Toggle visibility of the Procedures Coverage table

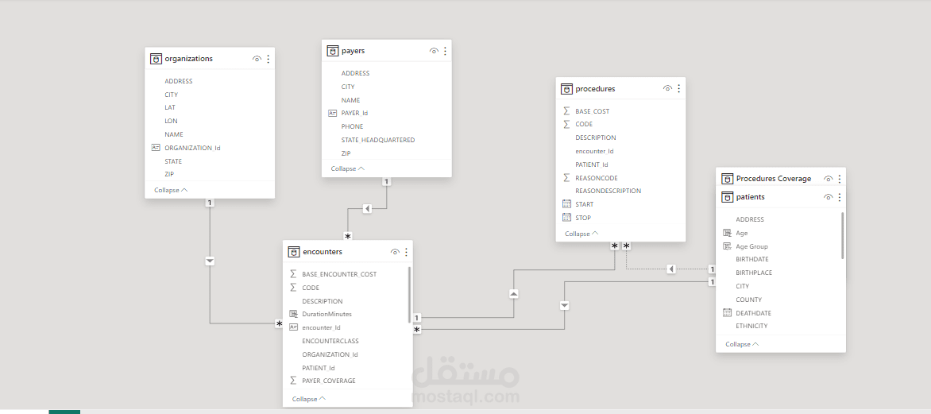coord(829,179)
